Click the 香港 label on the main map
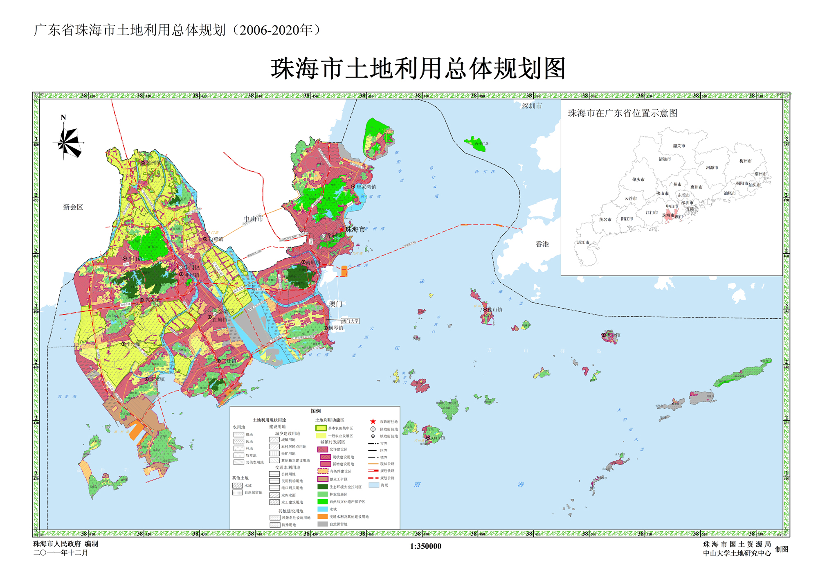 click(542, 244)
